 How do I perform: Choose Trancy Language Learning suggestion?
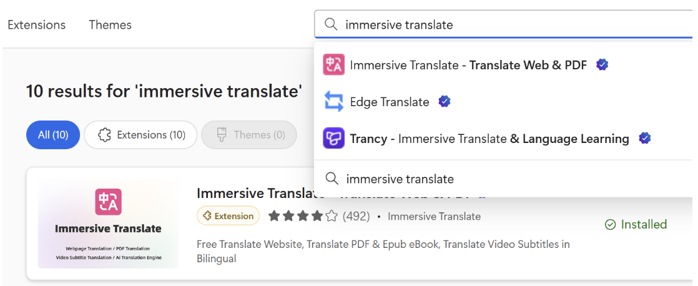(489, 139)
